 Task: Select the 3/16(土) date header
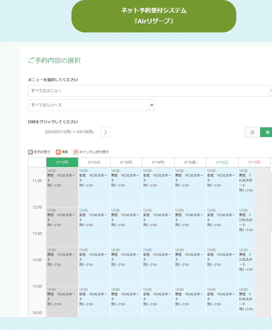pos(222,162)
